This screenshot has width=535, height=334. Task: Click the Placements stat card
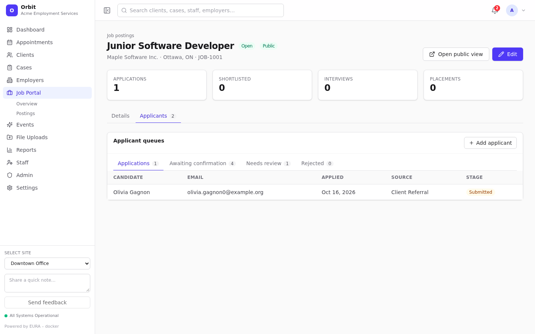click(473, 85)
